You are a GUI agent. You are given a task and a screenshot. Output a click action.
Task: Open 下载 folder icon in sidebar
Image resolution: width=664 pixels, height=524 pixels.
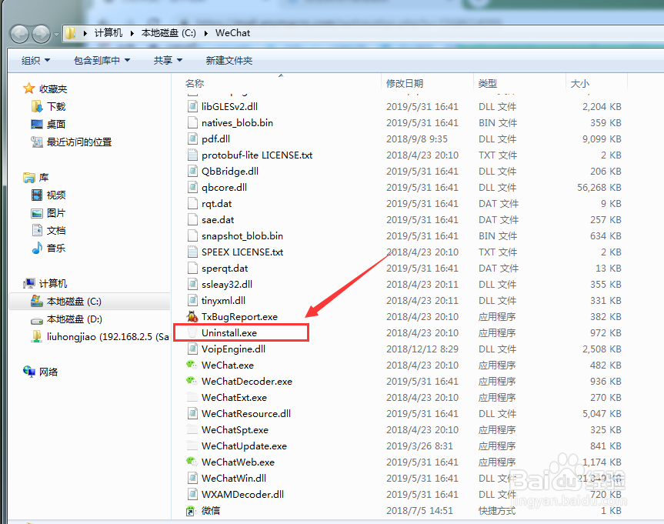tap(37, 106)
